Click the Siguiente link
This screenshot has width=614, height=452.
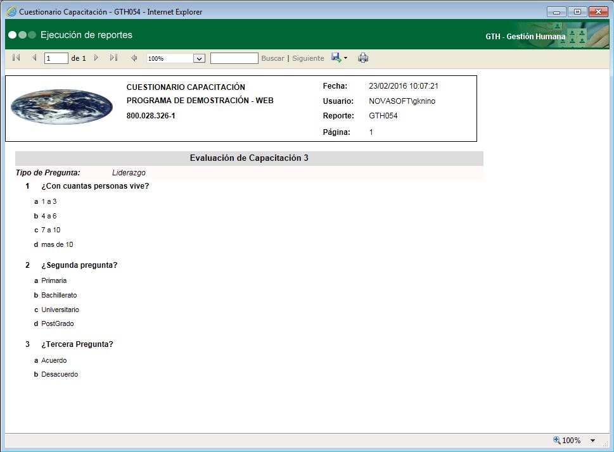click(x=308, y=58)
